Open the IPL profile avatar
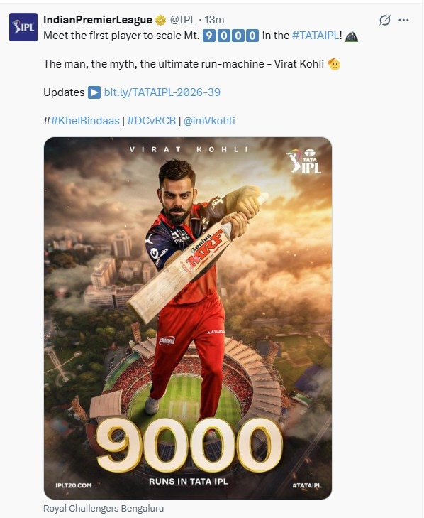The image size is (424, 518). click(x=23, y=27)
